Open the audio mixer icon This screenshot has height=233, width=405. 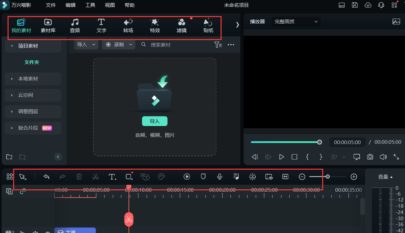[x=236, y=177]
